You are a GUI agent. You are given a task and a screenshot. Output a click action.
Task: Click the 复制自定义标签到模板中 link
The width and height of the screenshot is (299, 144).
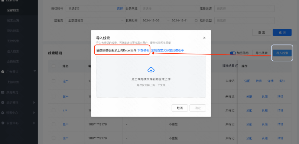point(168,50)
